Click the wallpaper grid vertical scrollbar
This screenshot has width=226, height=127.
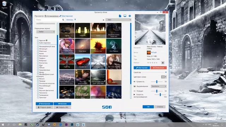point(131,61)
